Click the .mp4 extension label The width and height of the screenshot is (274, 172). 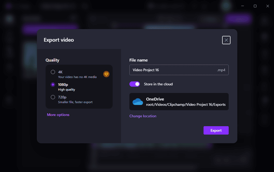[x=221, y=70]
